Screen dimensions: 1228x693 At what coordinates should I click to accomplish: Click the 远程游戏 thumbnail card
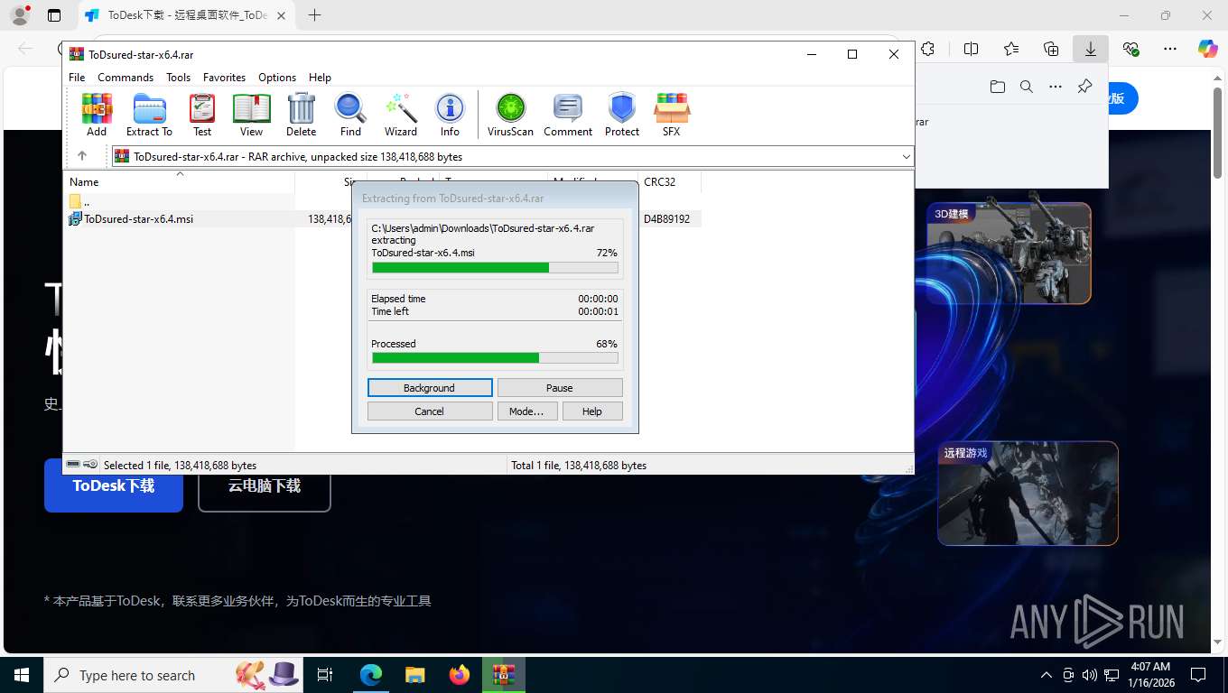pos(1028,494)
